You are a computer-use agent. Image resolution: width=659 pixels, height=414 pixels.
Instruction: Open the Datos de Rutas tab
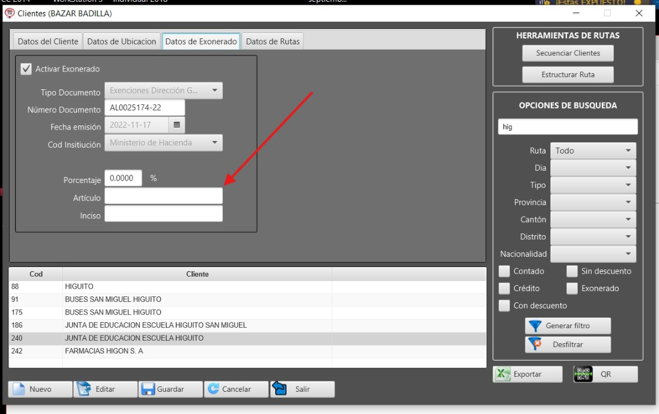(x=273, y=41)
